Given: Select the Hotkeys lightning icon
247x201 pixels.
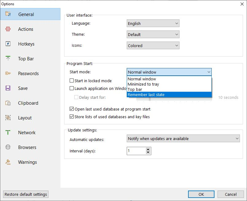Looking at the screenshot, I should click(x=8, y=44).
